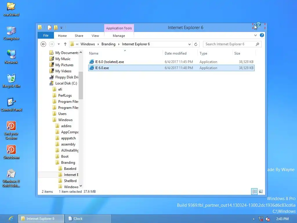Select My Pictures in navigation pane
This screenshot has width=297, height=223.
[x=61, y=65]
